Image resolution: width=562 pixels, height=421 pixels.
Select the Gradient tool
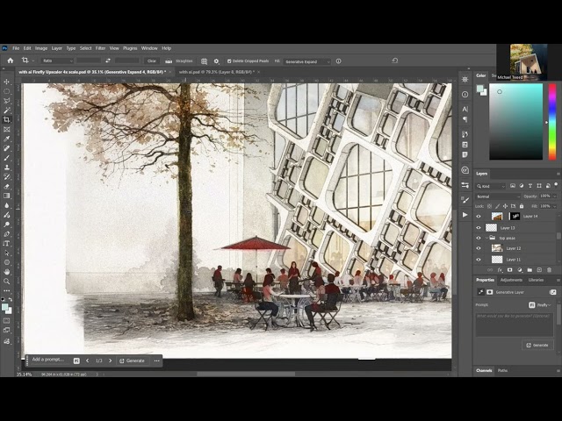click(6, 196)
